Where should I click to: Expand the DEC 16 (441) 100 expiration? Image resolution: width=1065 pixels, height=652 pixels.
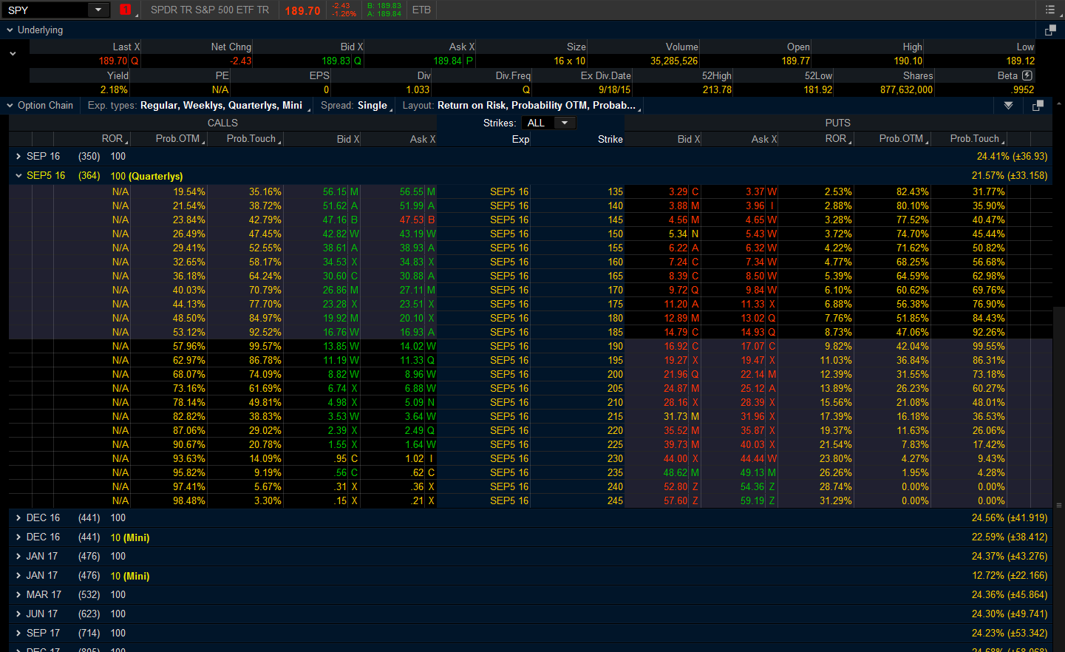[x=18, y=517]
